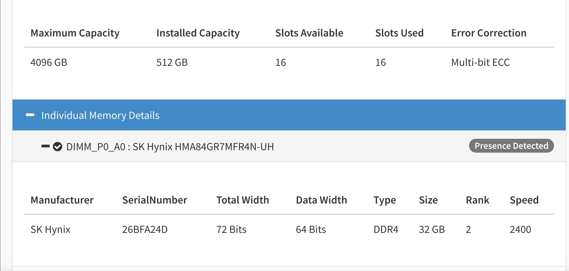Click the Total Width column header
Image resolution: width=569 pixels, height=271 pixels.
tap(243, 200)
